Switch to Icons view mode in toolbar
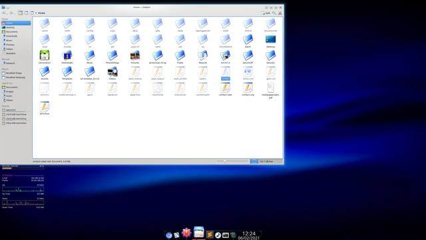 pyautogui.click(x=21, y=13)
